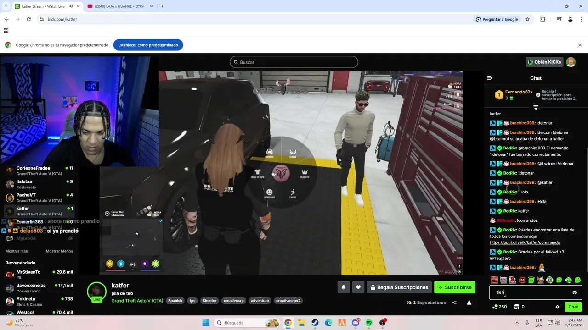The height and width of the screenshot is (330, 588).
Task: Send message with Chat button
Action: [x=573, y=307]
